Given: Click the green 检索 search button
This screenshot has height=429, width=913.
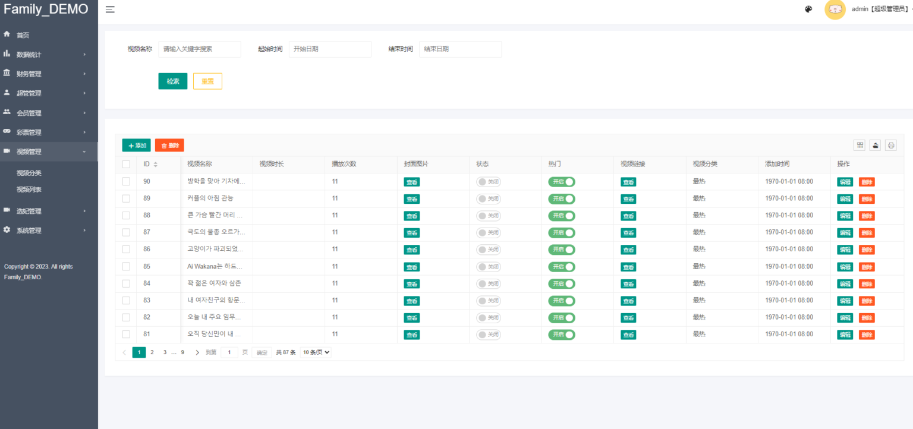Looking at the screenshot, I should 173,81.
